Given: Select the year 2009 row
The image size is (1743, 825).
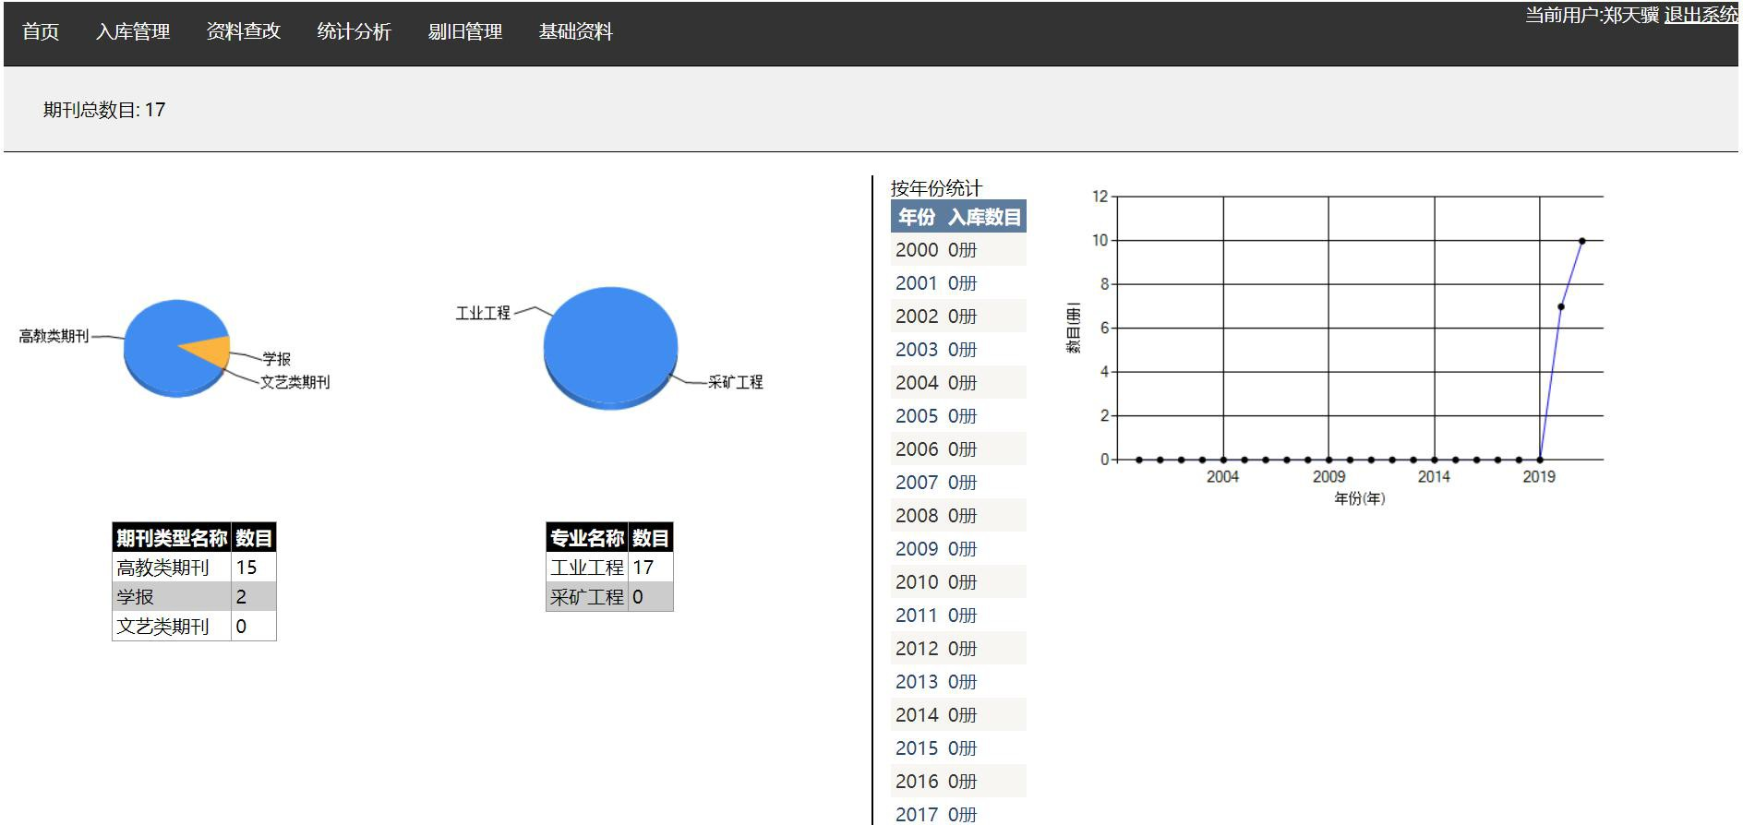Looking at the screenshot, I should (958, 549).
